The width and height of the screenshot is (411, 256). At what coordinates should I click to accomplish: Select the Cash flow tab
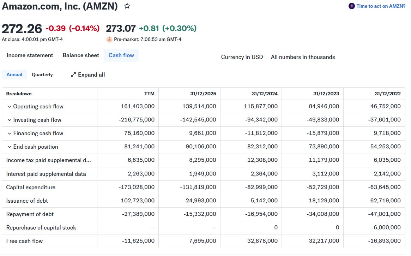click(x=121, y=55)
